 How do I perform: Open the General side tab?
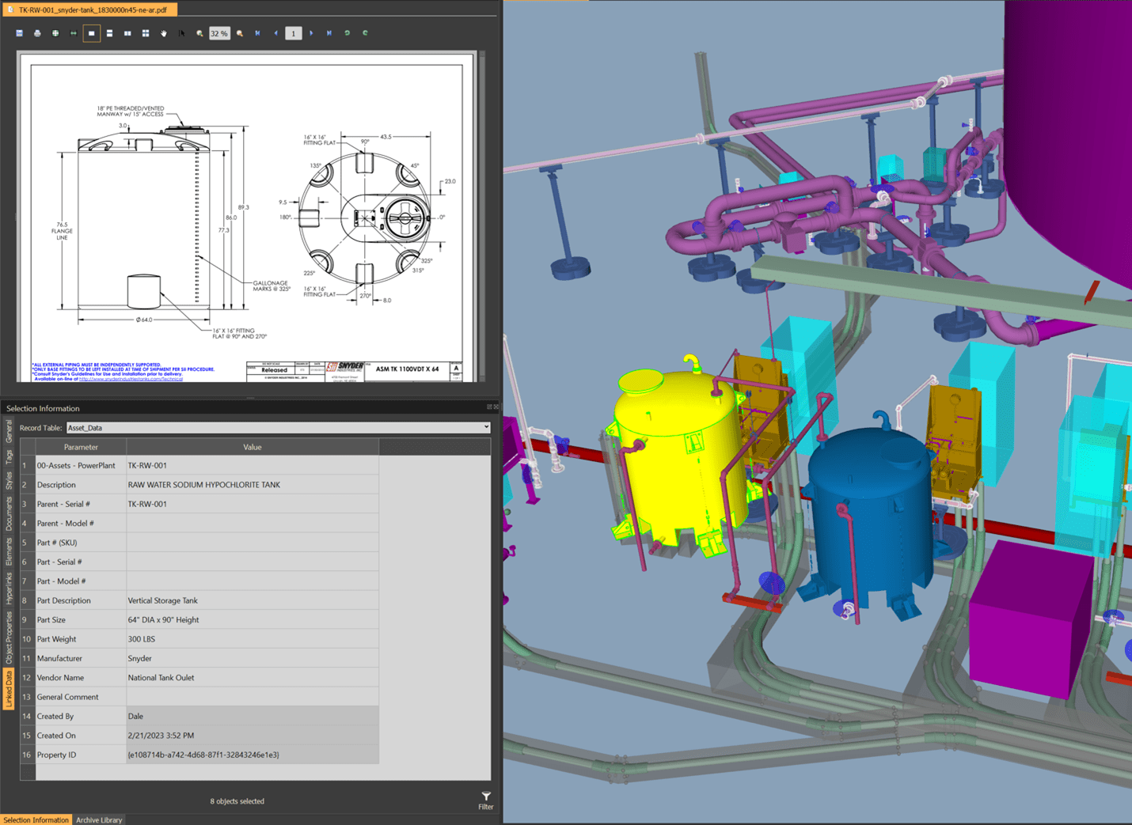pos(9,431)
